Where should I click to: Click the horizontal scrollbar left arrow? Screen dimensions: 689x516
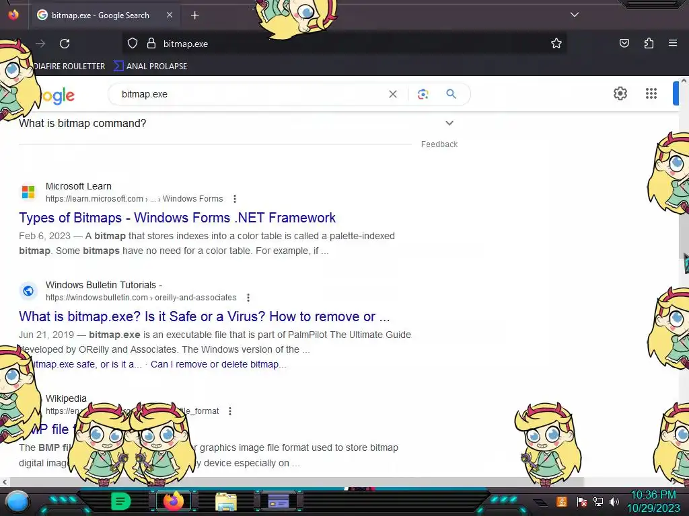point(5,482)
